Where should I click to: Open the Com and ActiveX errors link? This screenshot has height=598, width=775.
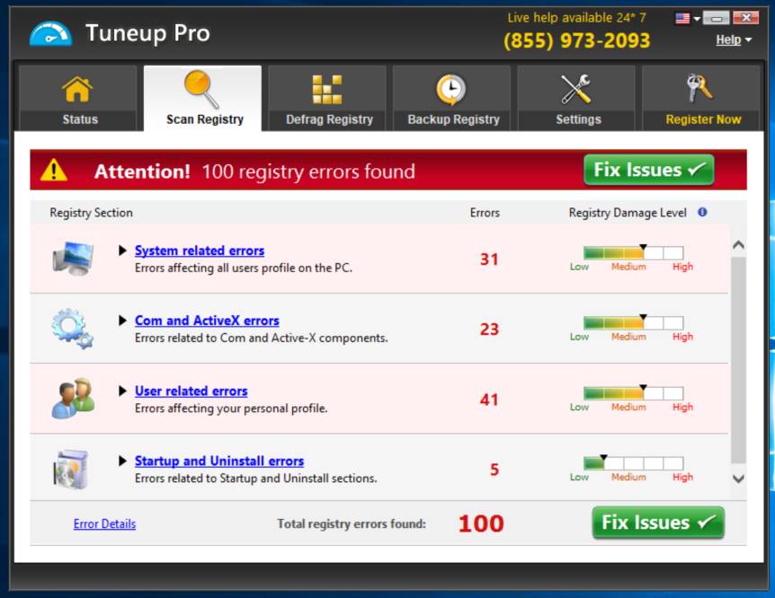click(207, 321)
